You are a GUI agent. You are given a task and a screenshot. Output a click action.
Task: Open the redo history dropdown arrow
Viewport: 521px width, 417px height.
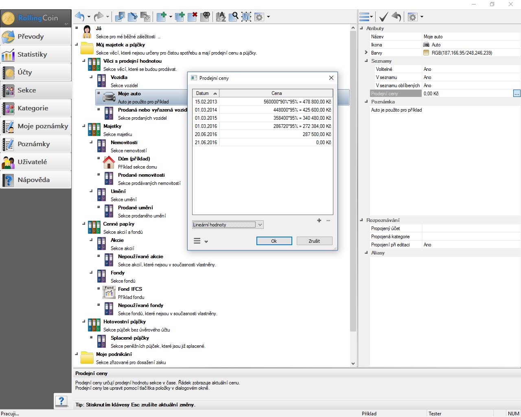(x=107, y=17)
